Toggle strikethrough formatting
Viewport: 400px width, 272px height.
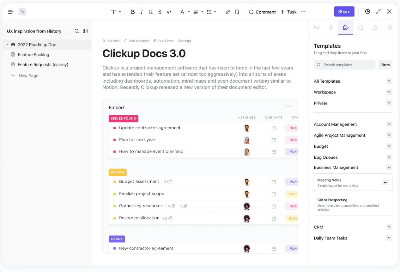point(160,12)
